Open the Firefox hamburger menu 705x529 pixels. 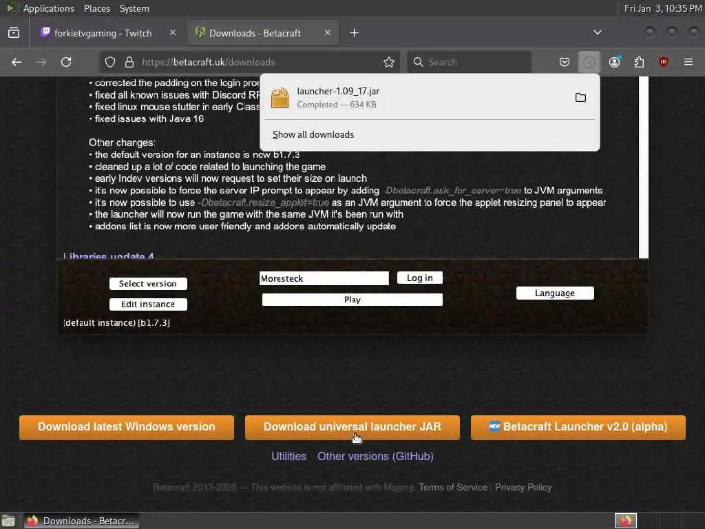click(x=688, y=62)
